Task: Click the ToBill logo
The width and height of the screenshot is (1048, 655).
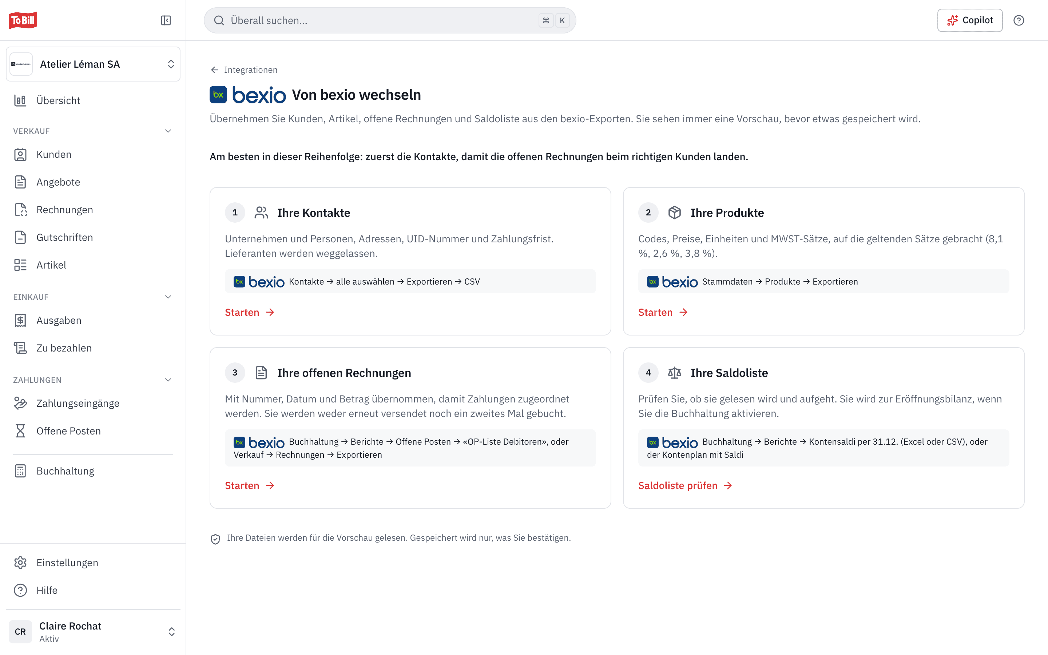Action: coord(23,20)
